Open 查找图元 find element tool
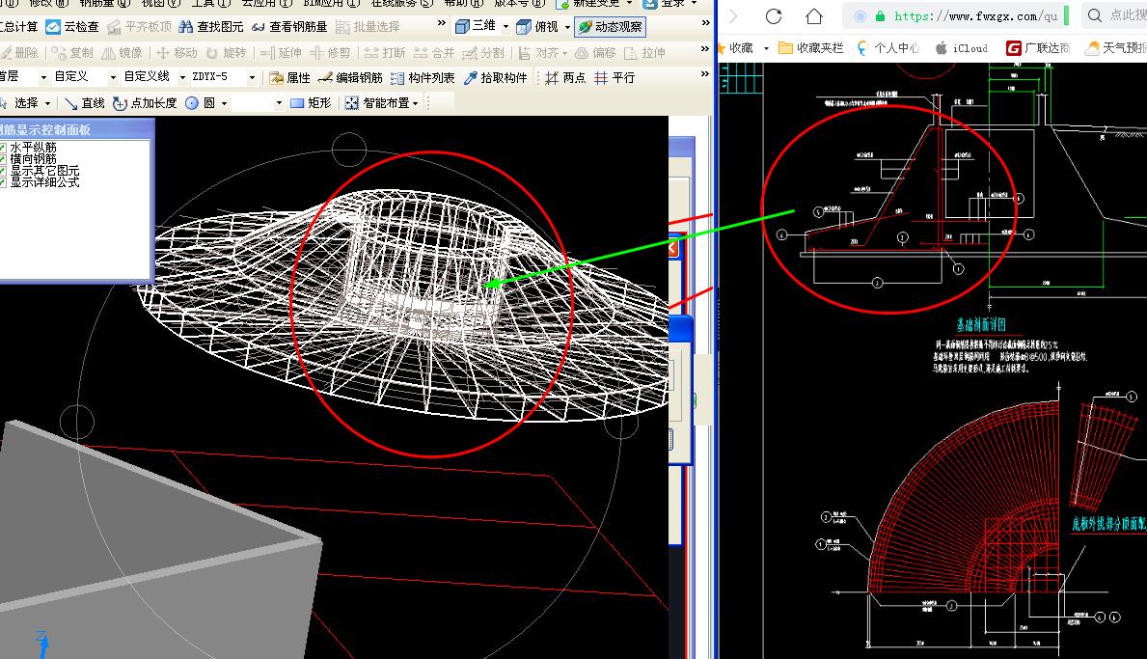This screenshot has height=659, width=1147. (211, 26)
